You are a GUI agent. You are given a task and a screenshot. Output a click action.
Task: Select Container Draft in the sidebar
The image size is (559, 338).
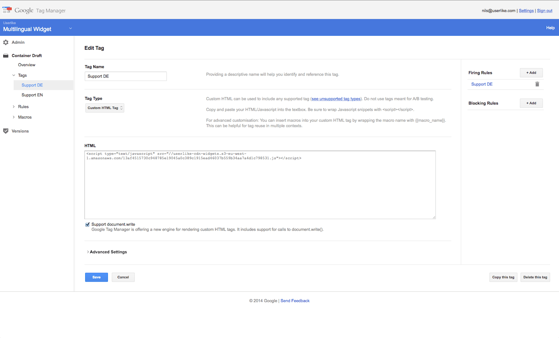click(x=27, y=55)
